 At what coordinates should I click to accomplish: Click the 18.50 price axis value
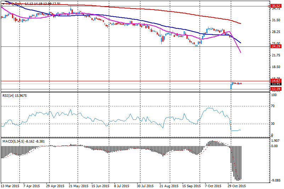[276, 67]
